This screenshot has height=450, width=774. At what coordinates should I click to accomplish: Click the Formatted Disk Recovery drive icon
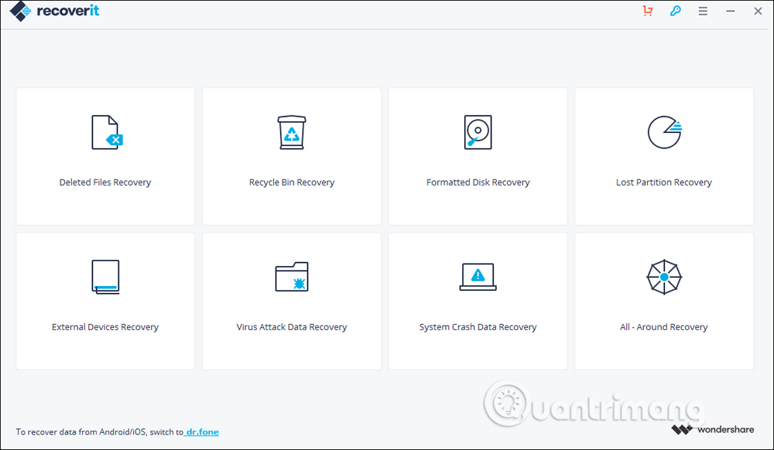click(478, 131)
